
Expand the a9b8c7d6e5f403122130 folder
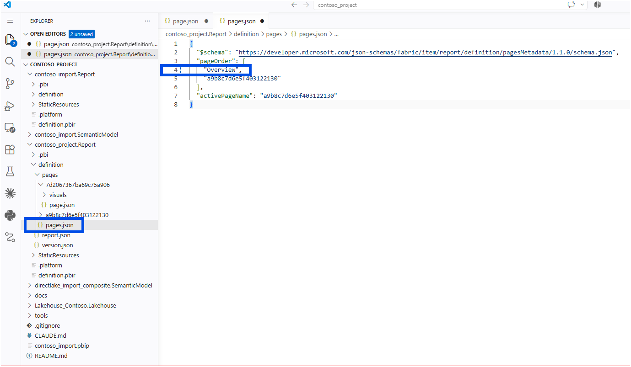76,215
